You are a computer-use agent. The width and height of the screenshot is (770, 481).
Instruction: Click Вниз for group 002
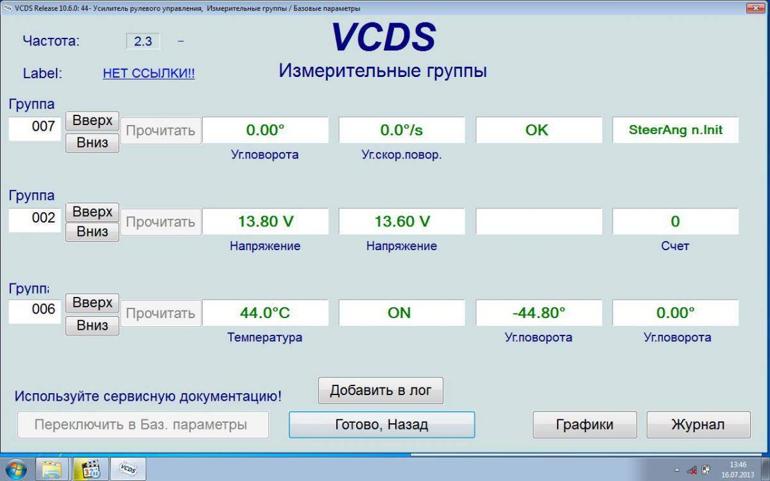click(x=92, y=232)
